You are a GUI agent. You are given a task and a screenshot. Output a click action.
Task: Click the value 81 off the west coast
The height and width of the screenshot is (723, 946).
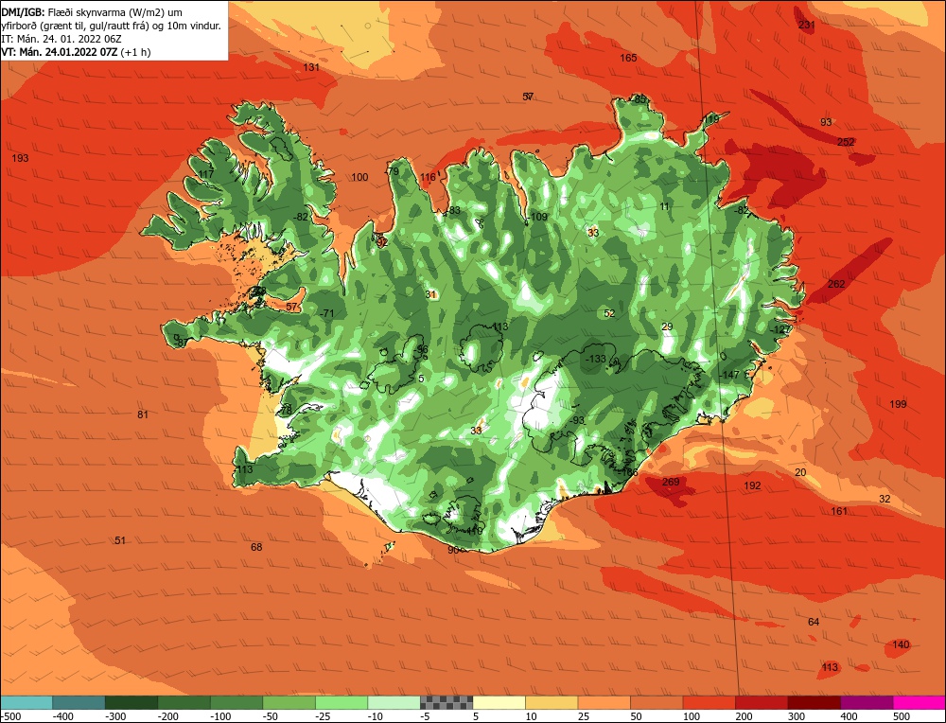(x=143, y=414)
